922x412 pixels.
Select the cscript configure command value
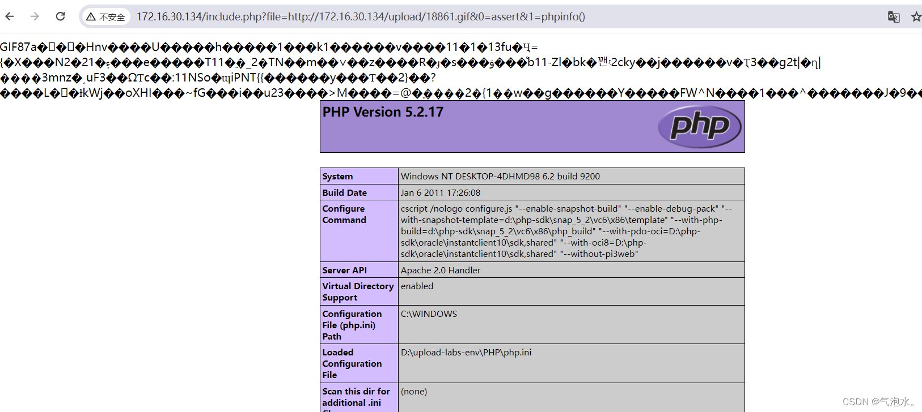pyautogui.click(x=567, y=231)
